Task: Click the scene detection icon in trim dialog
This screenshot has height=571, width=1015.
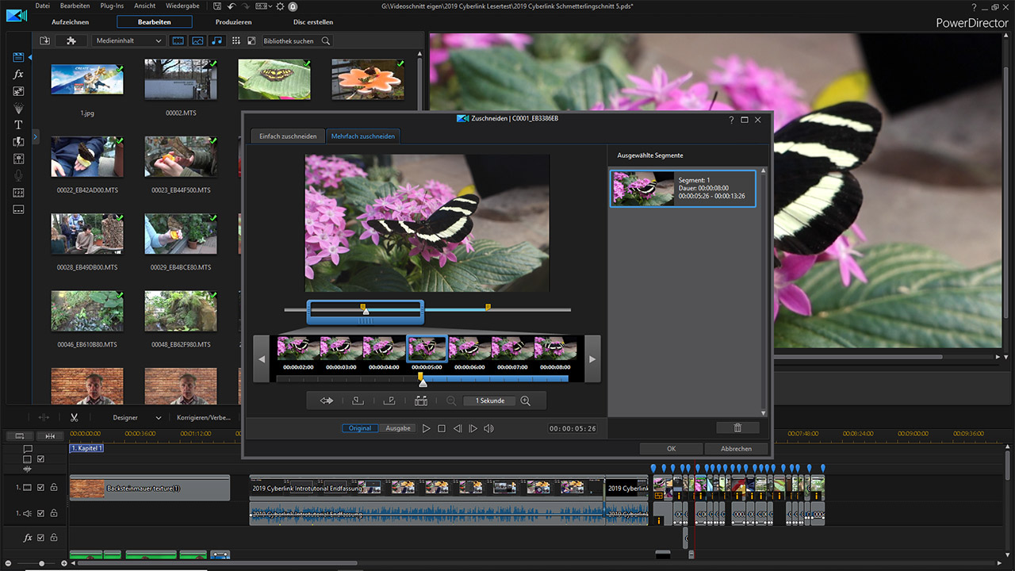Action: (421, 400)
